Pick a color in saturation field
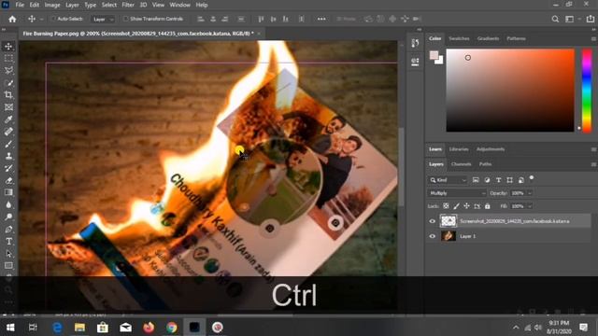 [510, 91]
